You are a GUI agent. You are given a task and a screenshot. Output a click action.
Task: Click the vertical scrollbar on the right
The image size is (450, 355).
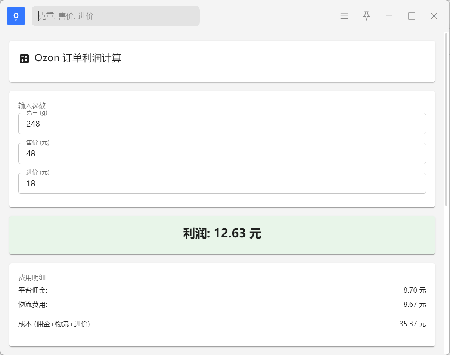coord(446,119)
